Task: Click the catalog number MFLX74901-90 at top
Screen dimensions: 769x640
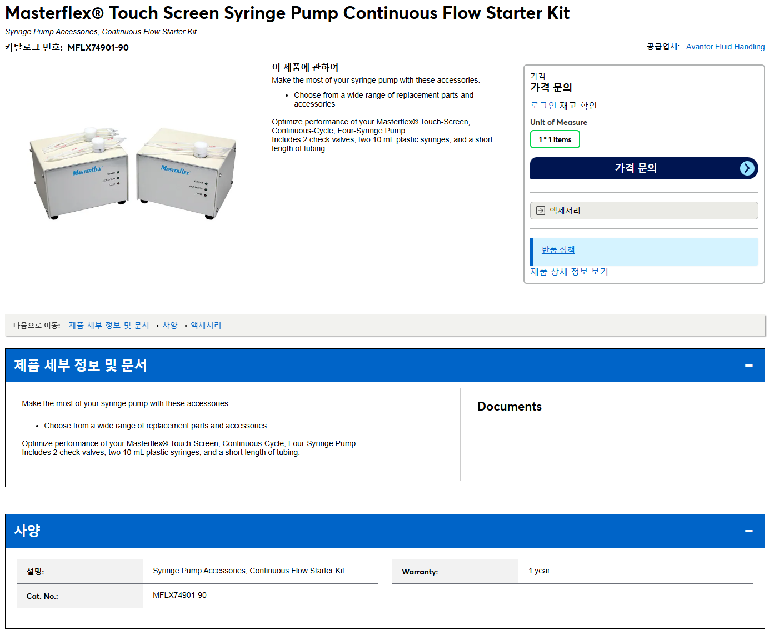Action: 98,48
